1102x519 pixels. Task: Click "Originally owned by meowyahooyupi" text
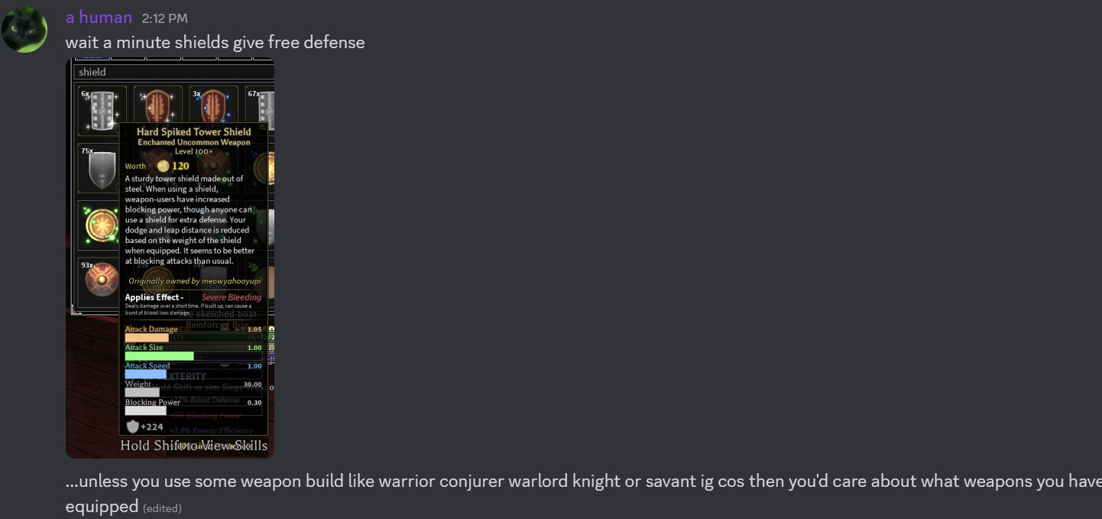coord(194,281)
